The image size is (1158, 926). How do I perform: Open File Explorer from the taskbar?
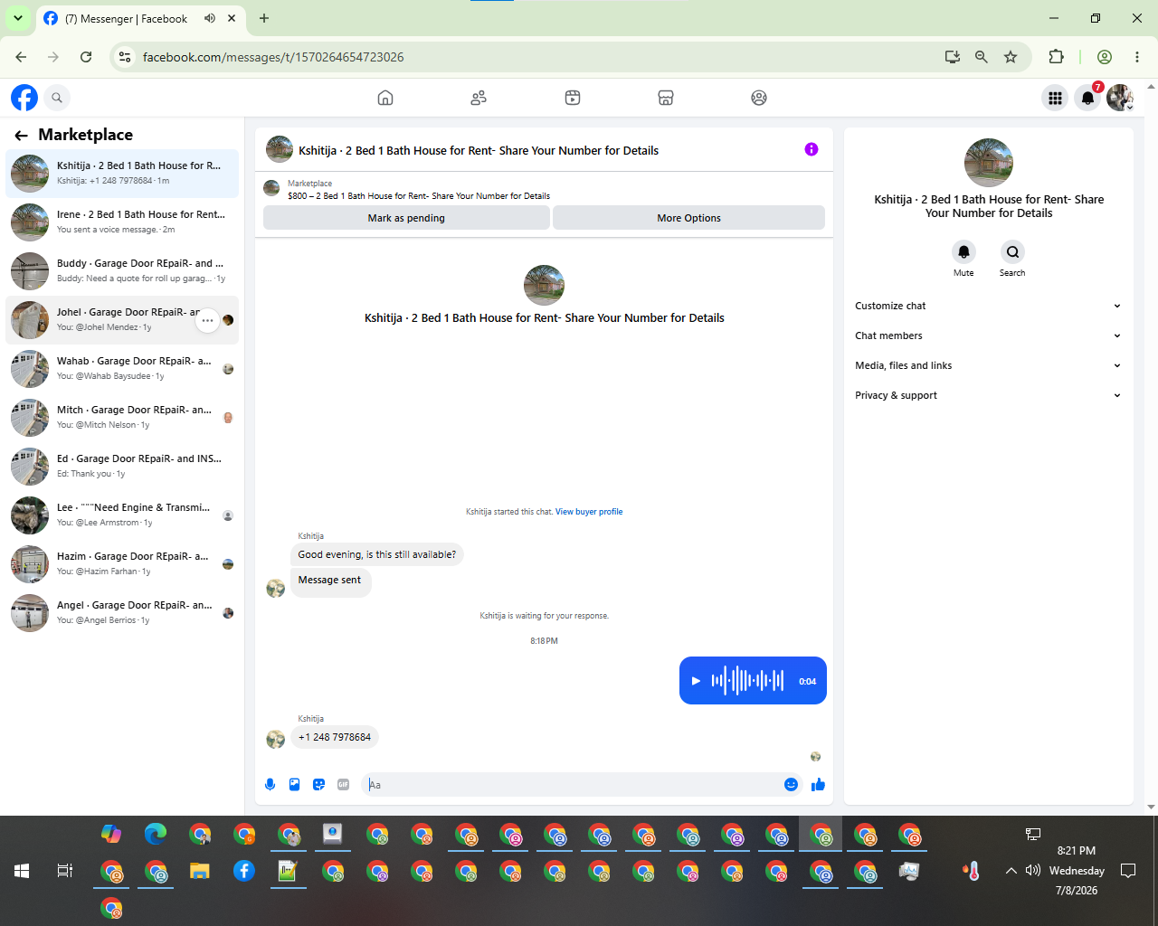200,871
